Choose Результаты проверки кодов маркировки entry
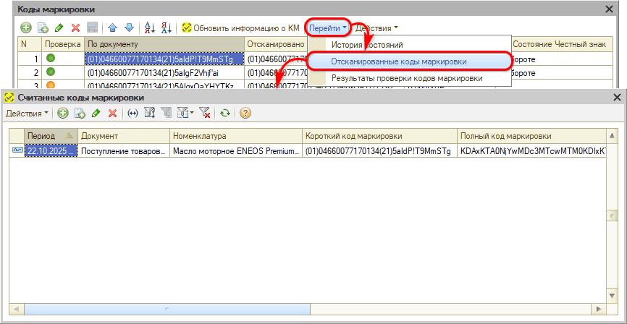627x324 pixels. click(x=406, y=78)
